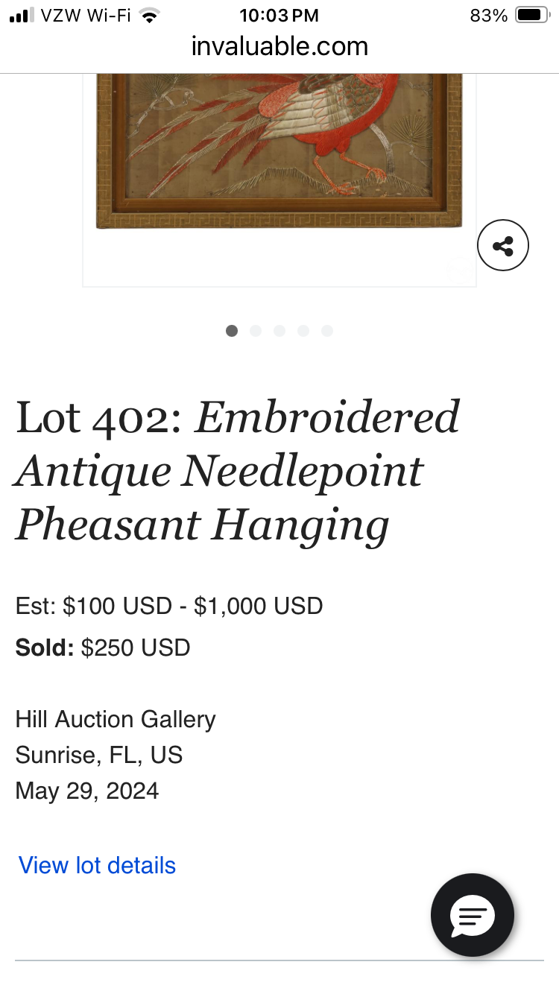The width and height of the screenshot is (559, 994).
Task: Show the fifth carousel image dot
Action: click(327, 331)
